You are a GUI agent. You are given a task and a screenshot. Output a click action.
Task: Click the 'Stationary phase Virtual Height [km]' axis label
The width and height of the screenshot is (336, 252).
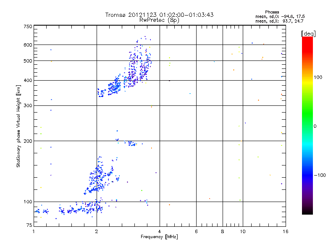coord(18,126)
